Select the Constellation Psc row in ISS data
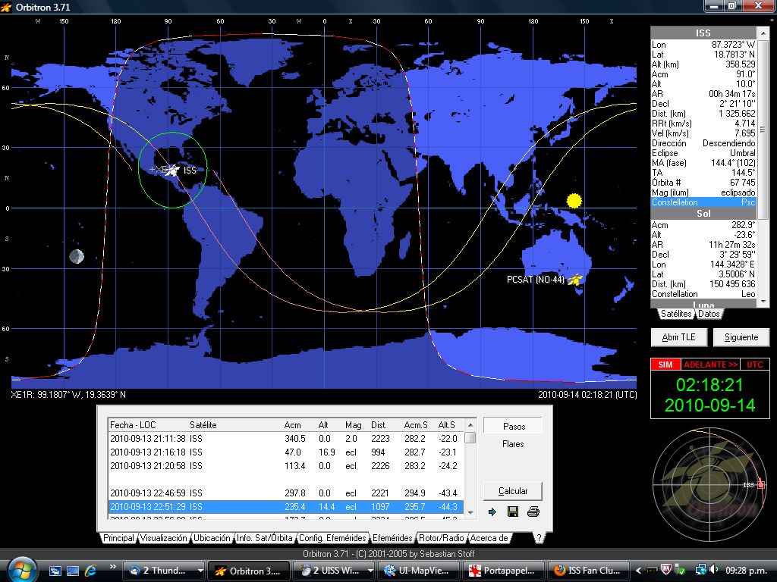The height and width of the screenshot is (582, 777). click(x=703, y=202)
